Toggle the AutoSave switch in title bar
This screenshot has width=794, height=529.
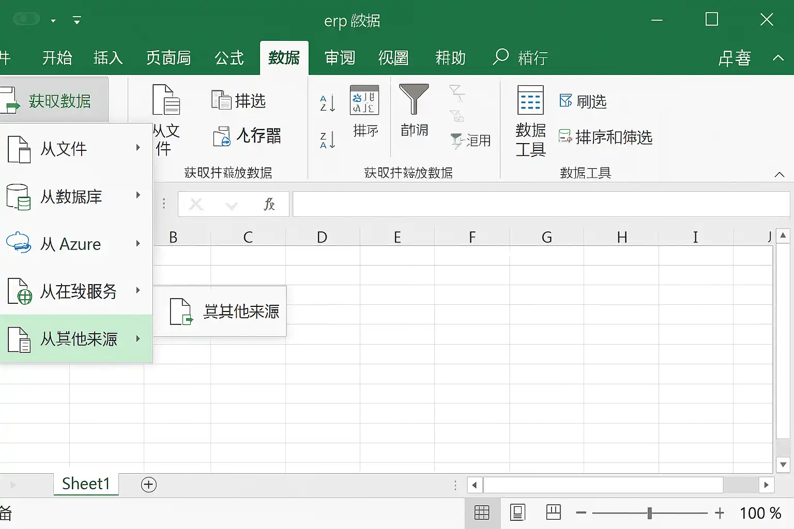tap(26, 19)
